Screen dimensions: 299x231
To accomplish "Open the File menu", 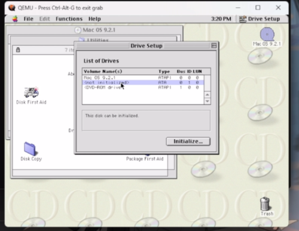I will point(28,19).
